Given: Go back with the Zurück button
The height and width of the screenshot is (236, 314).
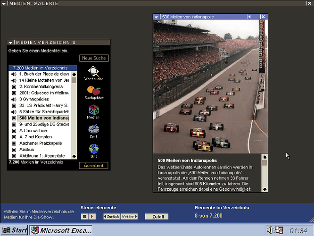Looking at the screenshot, I should [112, 217].
